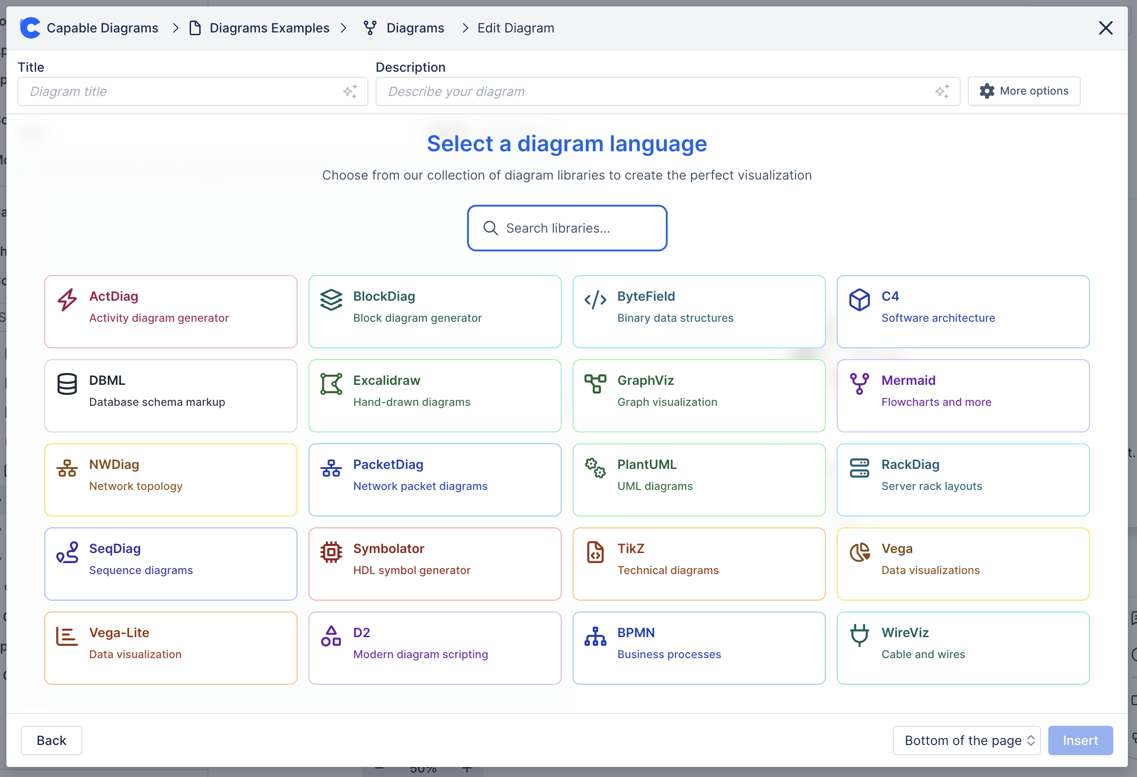Click 'Data visualization' under Vega-Lite
This screenshot has height=777, width=1137.
[135, 654]
